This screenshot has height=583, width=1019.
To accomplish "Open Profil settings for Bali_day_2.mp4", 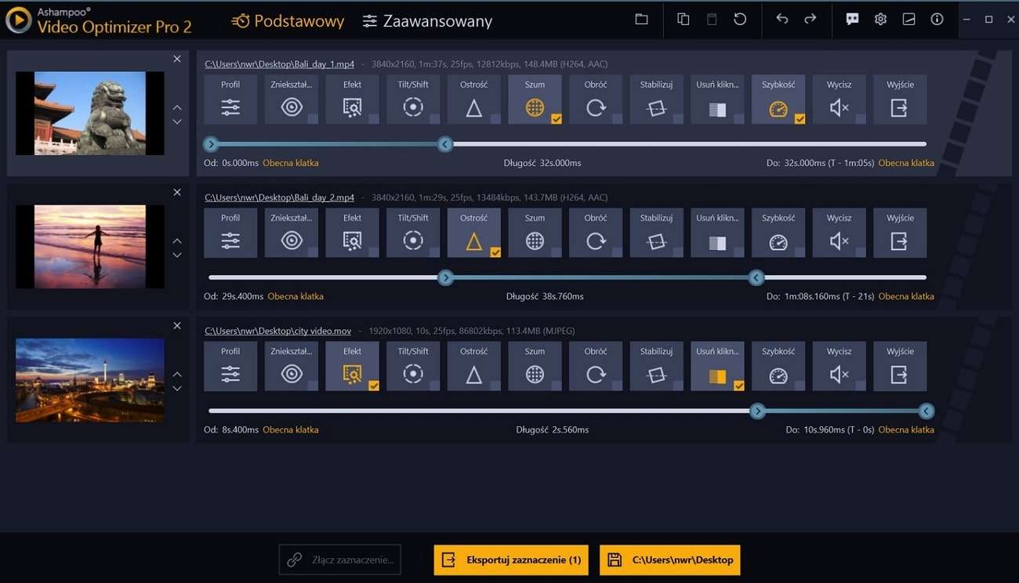I will 230,233.
